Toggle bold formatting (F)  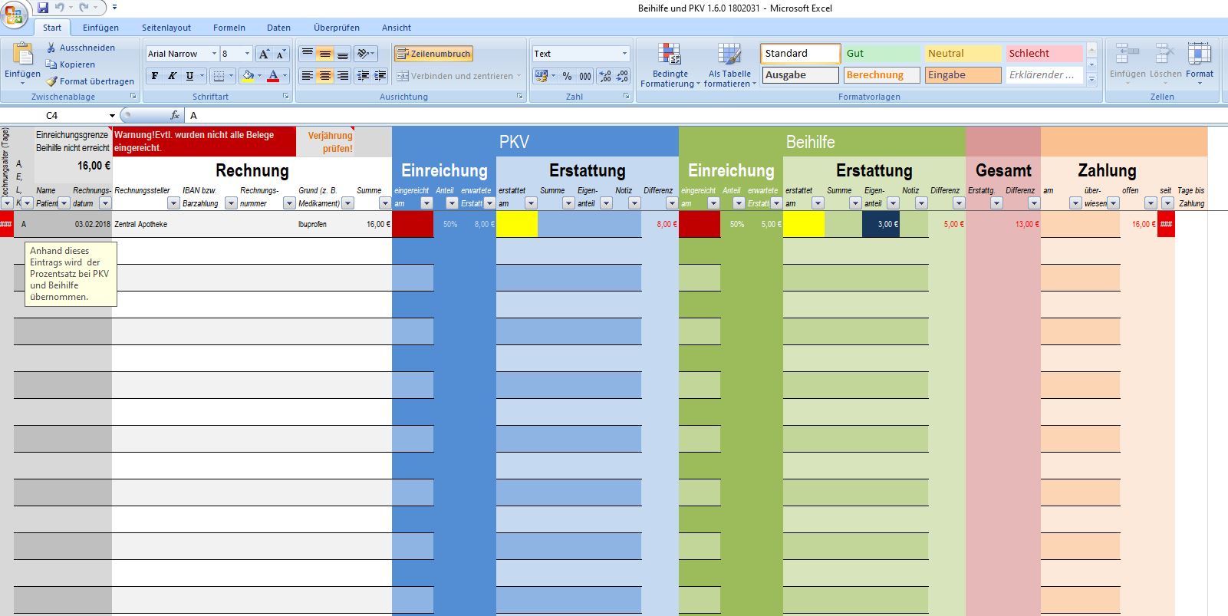(155, 76)
